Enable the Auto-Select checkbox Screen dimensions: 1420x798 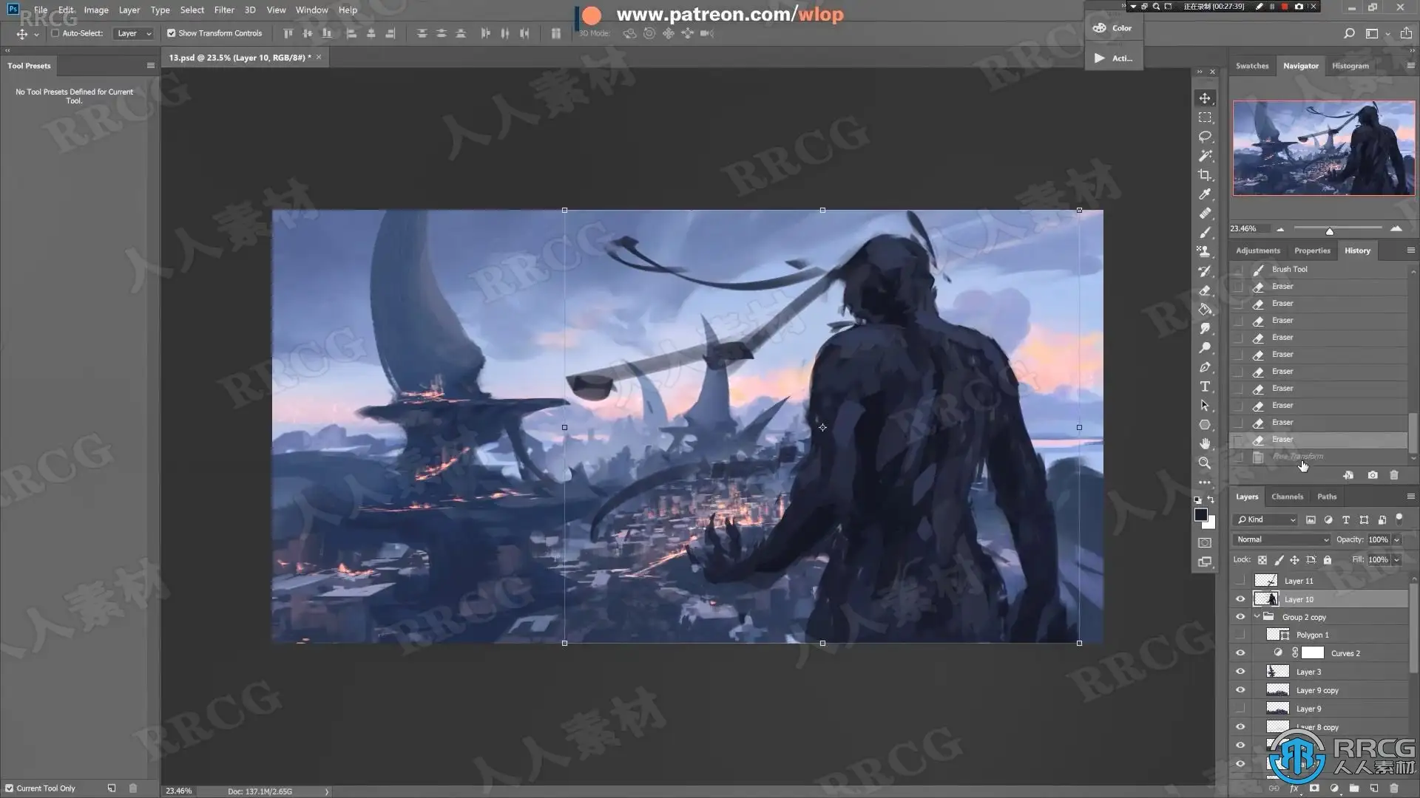coord(55,33)
